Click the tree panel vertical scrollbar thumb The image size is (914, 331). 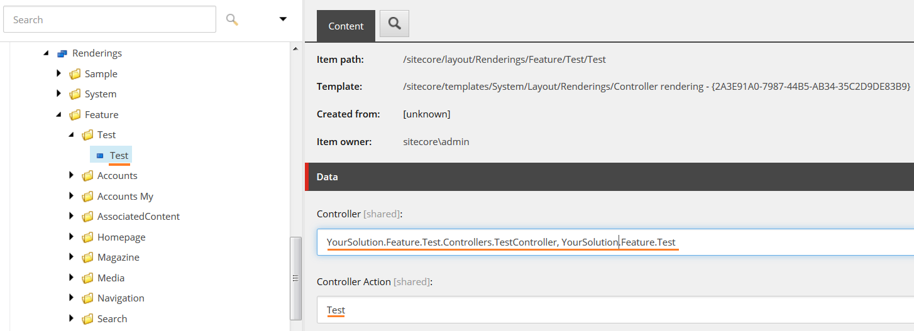point(294,278)
